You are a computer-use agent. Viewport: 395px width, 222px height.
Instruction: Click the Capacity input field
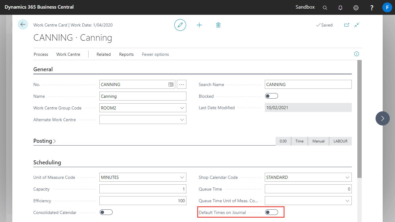(143, 189)
